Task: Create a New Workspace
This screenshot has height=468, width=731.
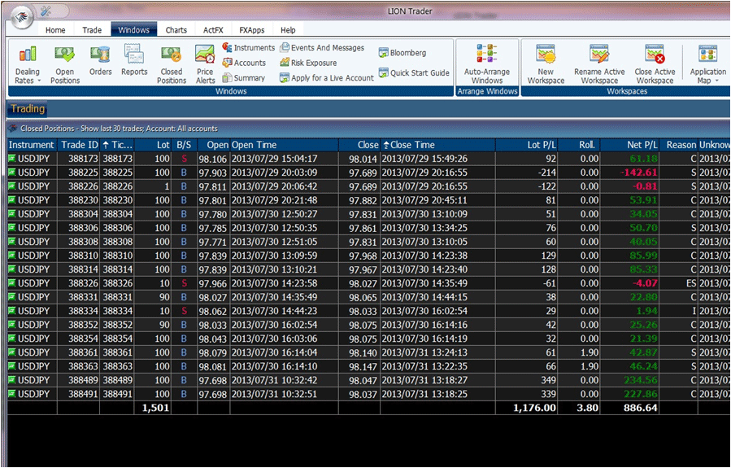Action: (546, 64)
